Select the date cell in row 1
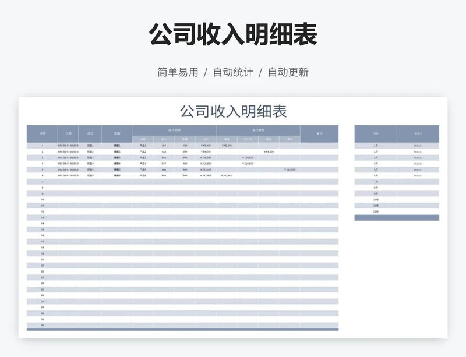 pos(68,146)
